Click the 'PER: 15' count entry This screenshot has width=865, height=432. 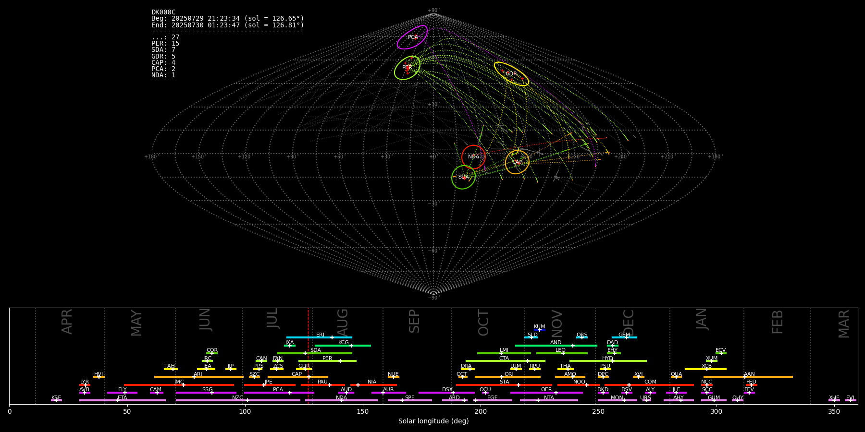pos(165,44)
